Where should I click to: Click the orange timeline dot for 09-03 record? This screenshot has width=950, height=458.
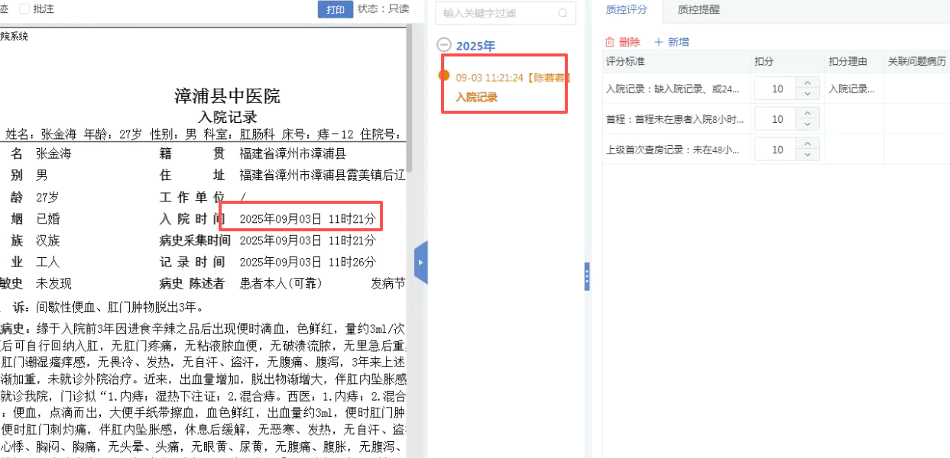coord(443,75)
